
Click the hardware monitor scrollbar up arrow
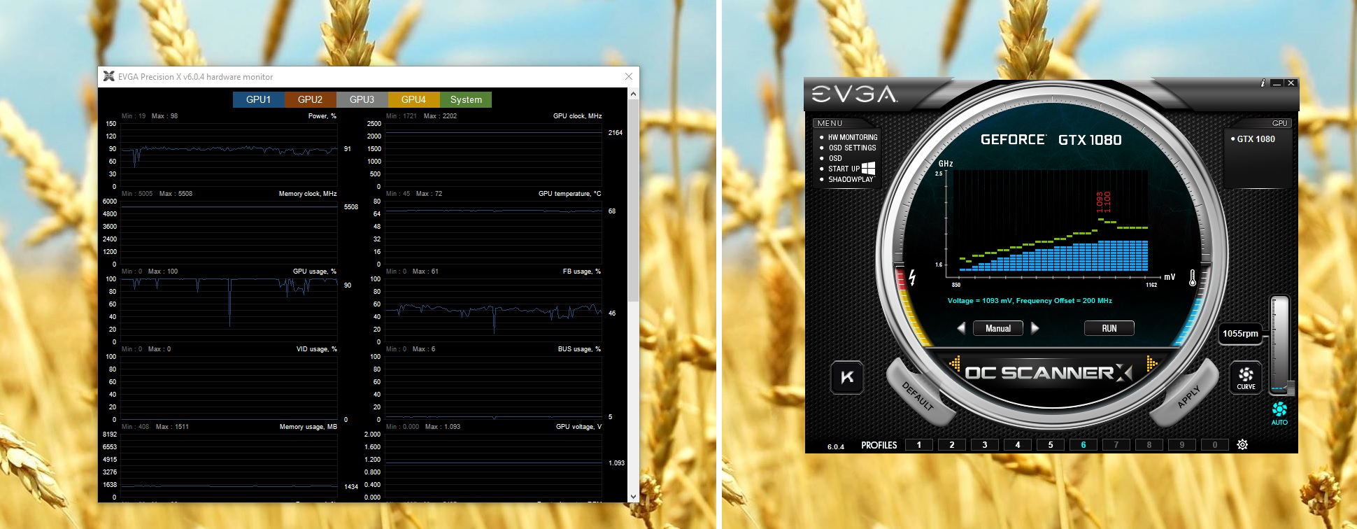coord(633,94)
